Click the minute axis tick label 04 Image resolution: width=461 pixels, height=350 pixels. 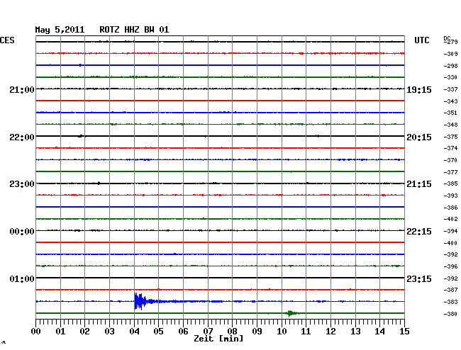(134, 332)
